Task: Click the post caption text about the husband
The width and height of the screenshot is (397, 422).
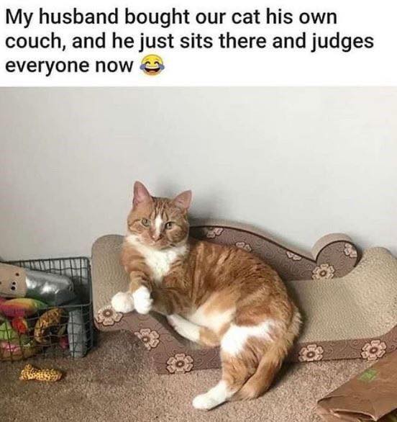Action: [189, 41]
